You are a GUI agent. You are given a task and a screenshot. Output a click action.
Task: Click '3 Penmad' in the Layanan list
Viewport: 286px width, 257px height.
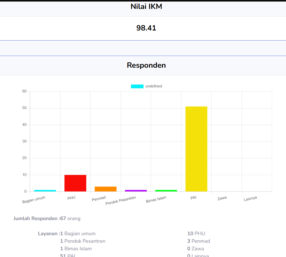click(198, 241)
